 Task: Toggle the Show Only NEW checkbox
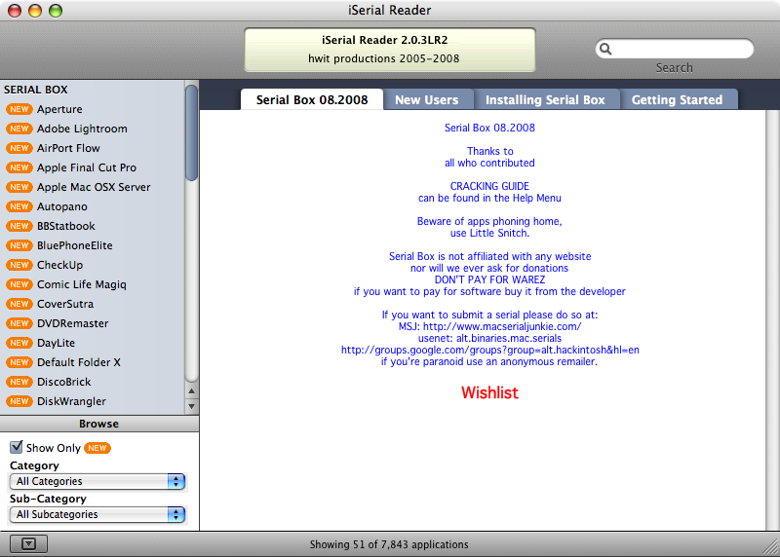(17, 447)
